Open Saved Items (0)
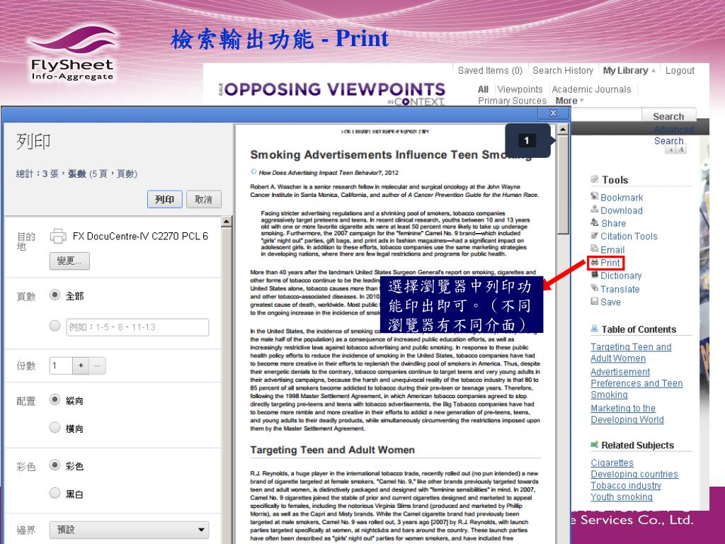Viewport: 725px width, 544px height. coord(490,70)
